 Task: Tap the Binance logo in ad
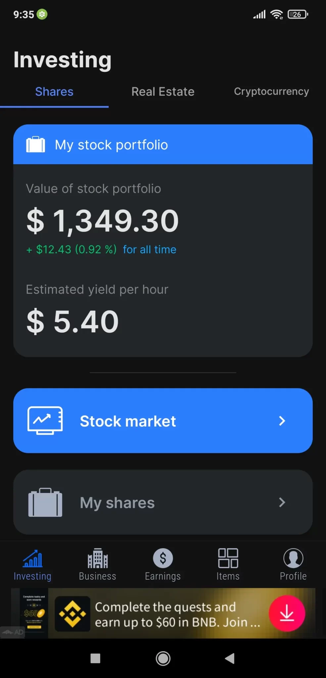point(72,614)
